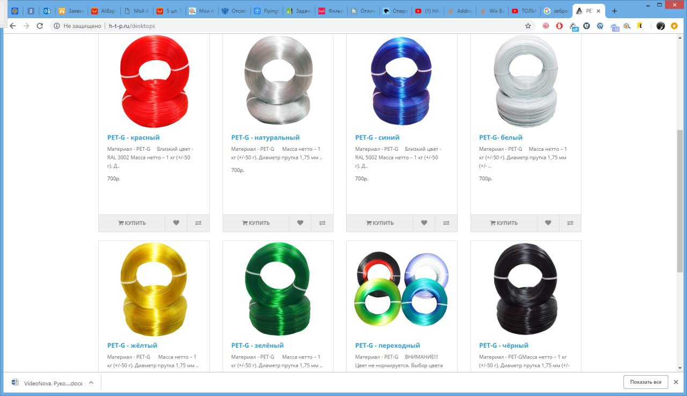This screenshot has height=396, width=687.
Task: Switch to the Adding tab
Action: pyautogui.click(x=459, y=11)
